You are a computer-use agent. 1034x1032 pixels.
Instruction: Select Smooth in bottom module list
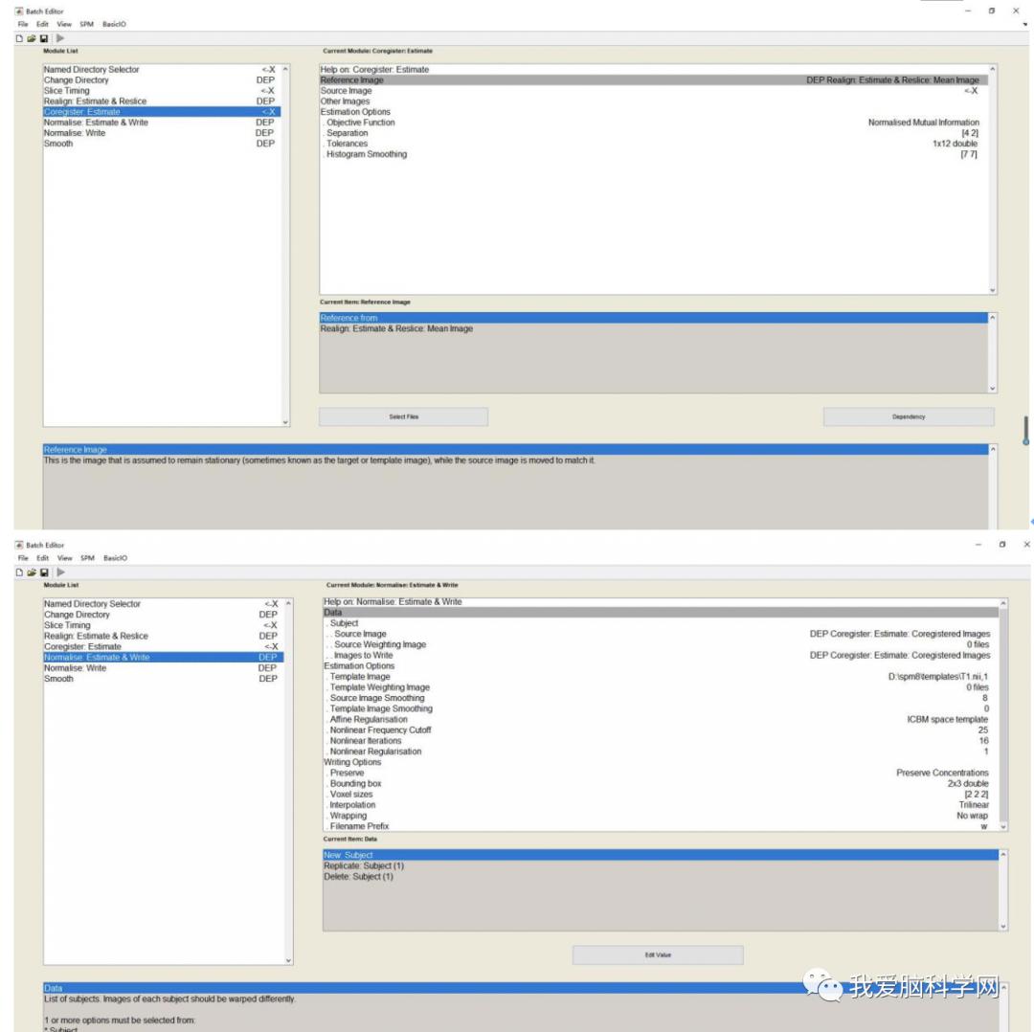[x=163, y=679]
